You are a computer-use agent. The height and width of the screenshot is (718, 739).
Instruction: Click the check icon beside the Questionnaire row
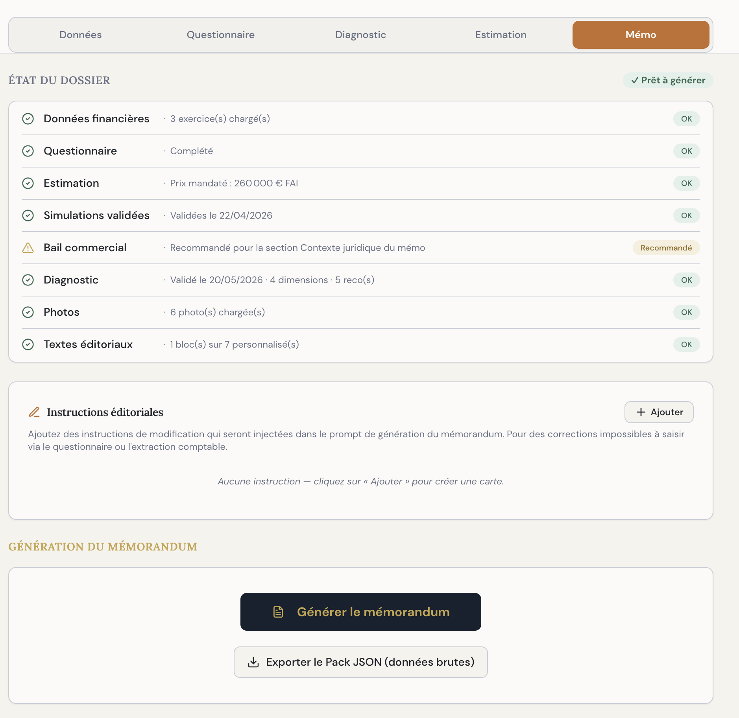click(x=28, y=151)
